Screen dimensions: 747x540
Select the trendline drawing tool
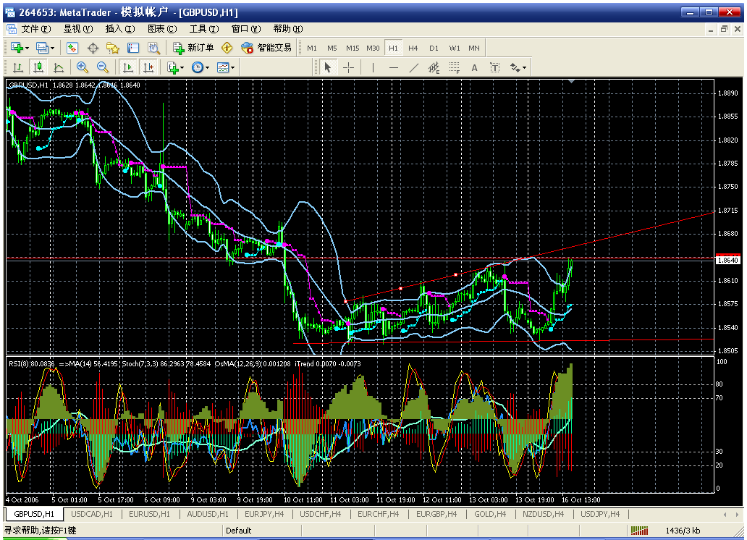click(414, 67)
